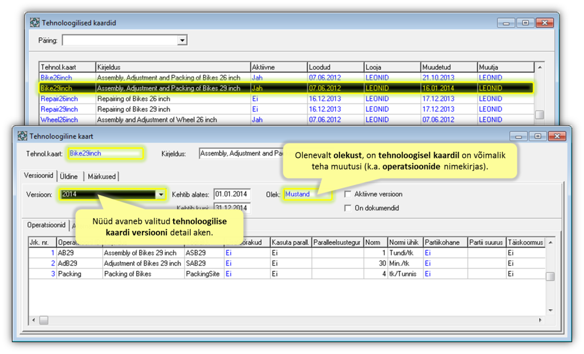Sort by the Muutja column header
This screenshot has width=584, height=354.
(x=505, y=67)
